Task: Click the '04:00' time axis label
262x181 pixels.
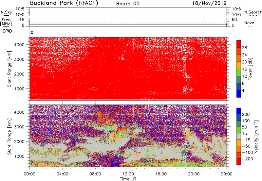Action: 63,174
